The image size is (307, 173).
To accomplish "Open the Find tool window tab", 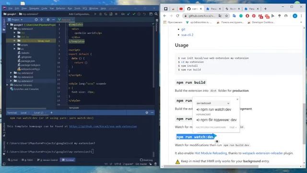I will click(13, 160).
